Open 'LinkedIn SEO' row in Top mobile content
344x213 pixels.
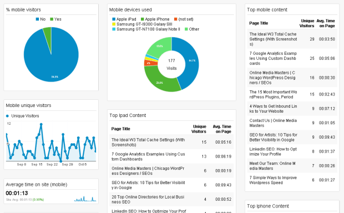click(x=292, y=151)
